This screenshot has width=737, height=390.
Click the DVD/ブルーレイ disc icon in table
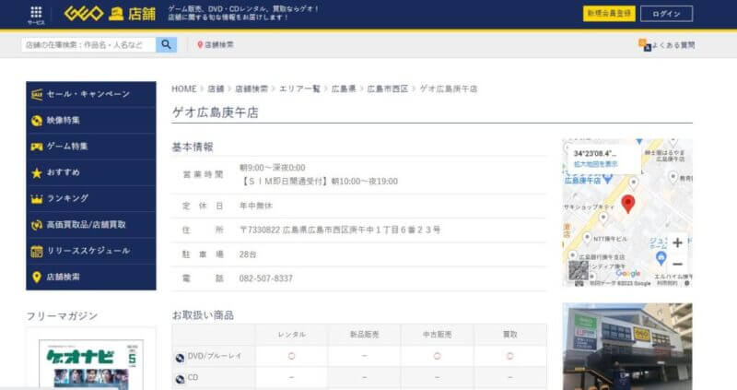pyautogui.click(x=180, y=358)
